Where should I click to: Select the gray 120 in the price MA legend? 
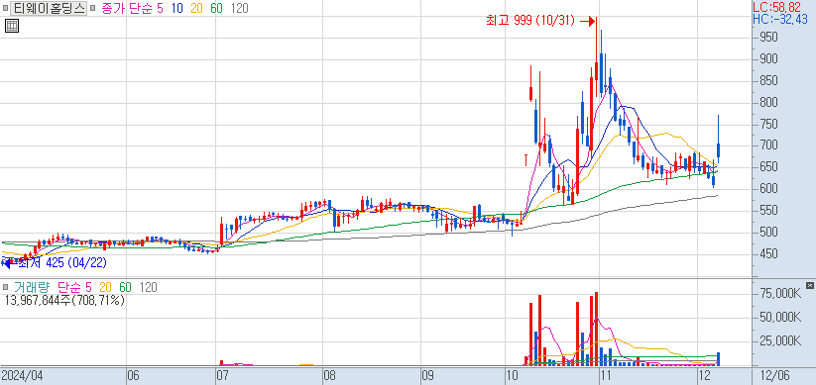239,8
